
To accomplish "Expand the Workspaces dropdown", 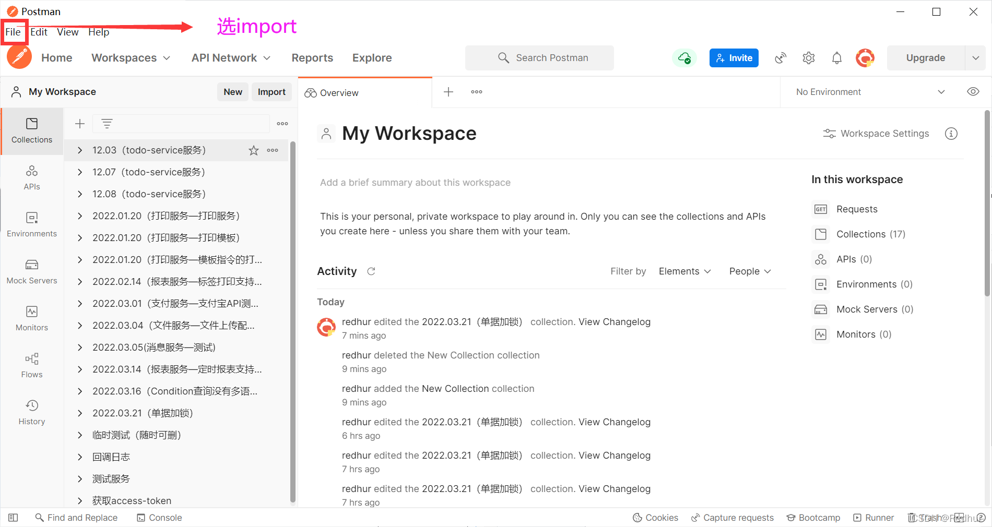I will click(x=131, y=58).
